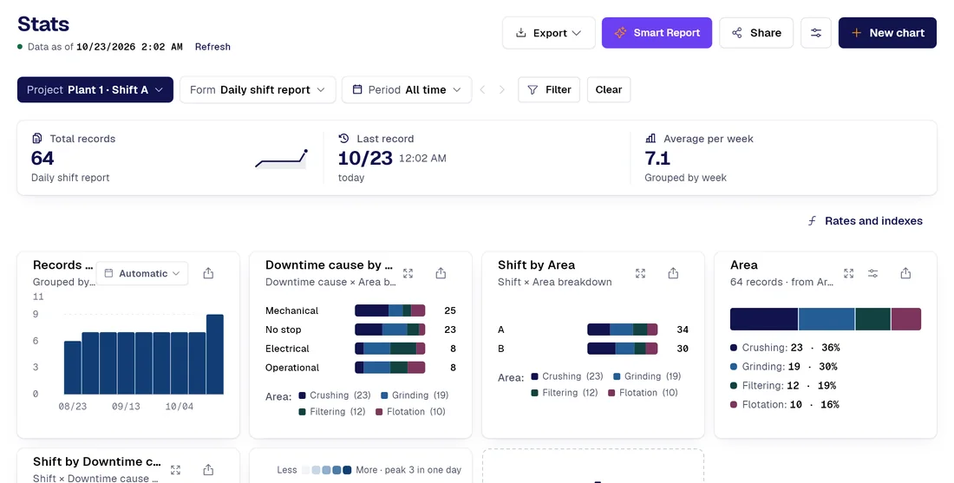The width and height of the screenshot is (954, 483).
Task: Share the Records chart via export icon
Action: [208, 273]
